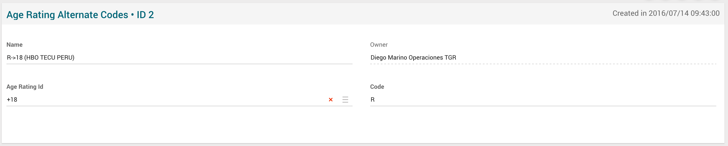728x146 pixels.
Task: Click the "Code" field label
Action: [377, 87]
